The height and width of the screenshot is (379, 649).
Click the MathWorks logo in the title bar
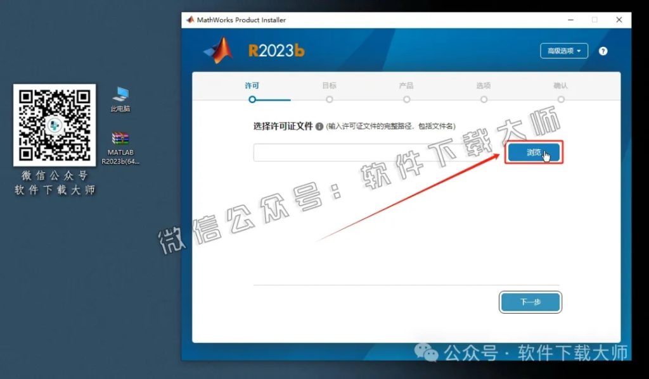(190, 20)
